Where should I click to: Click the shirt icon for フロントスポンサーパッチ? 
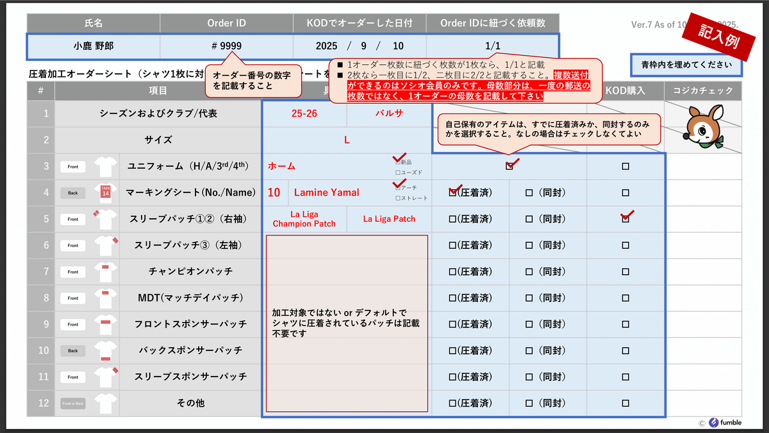[106, 325]
